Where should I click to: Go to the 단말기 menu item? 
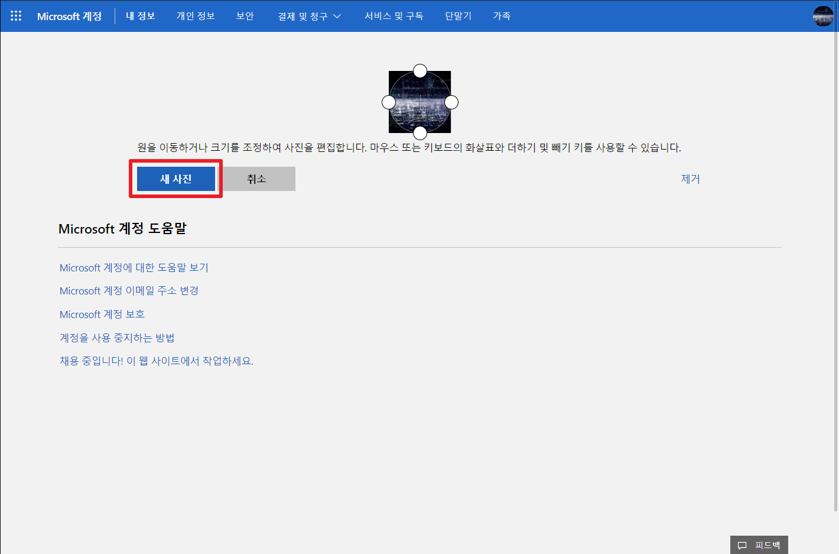tap(458, 16)
